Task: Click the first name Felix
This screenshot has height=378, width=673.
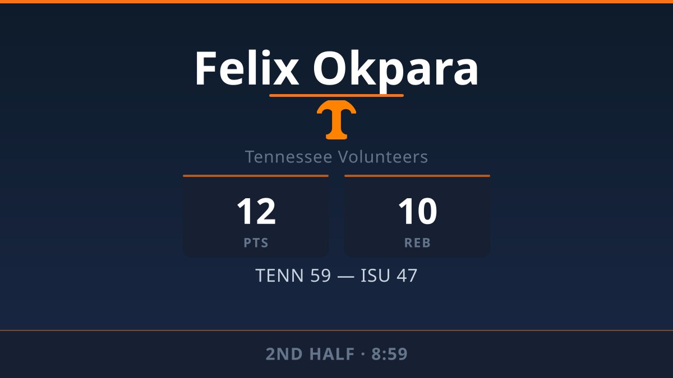Action: pos(247,69)
